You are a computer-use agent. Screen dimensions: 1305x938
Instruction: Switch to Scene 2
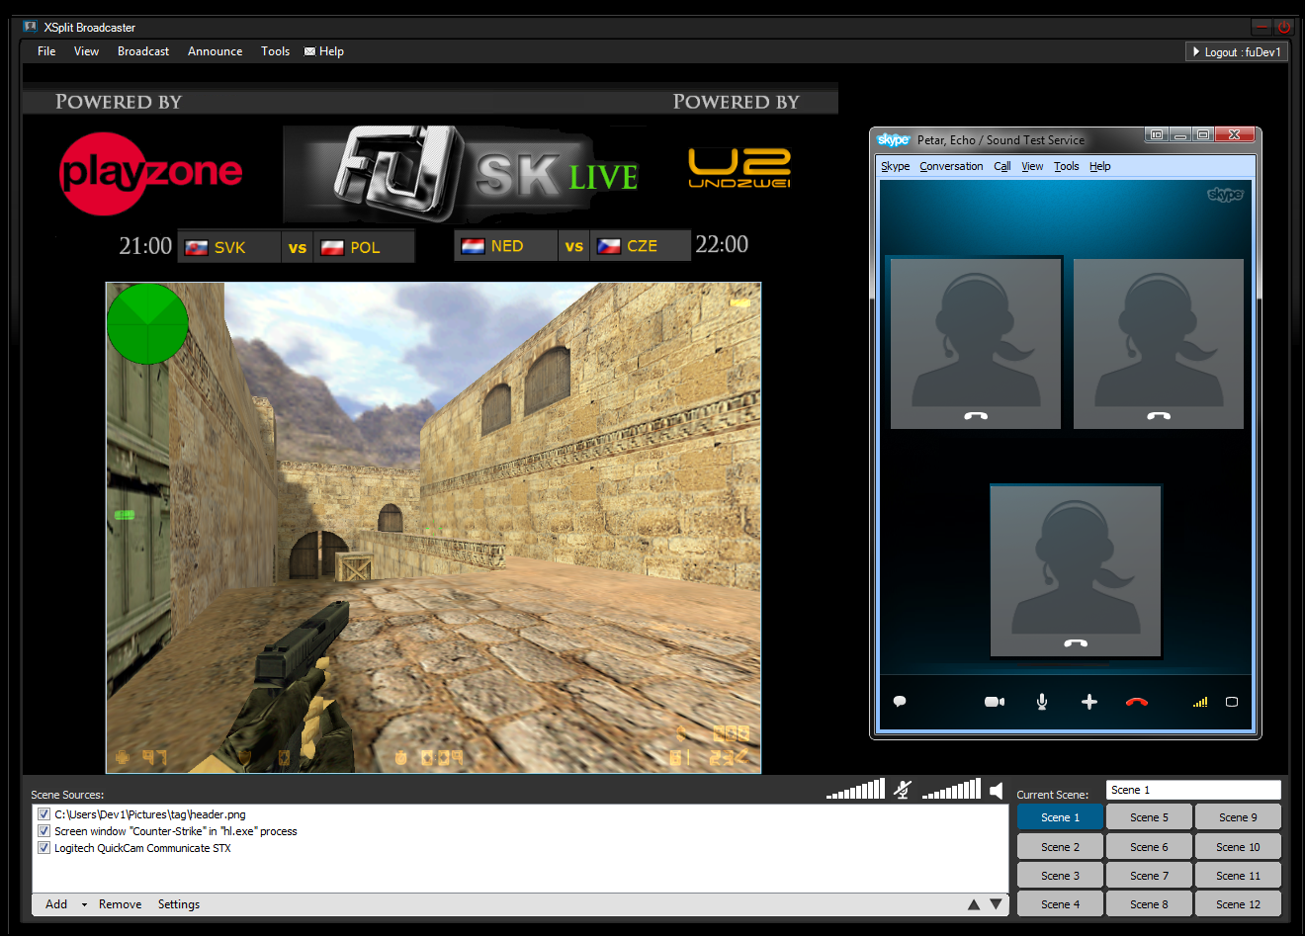point(1060,847)
